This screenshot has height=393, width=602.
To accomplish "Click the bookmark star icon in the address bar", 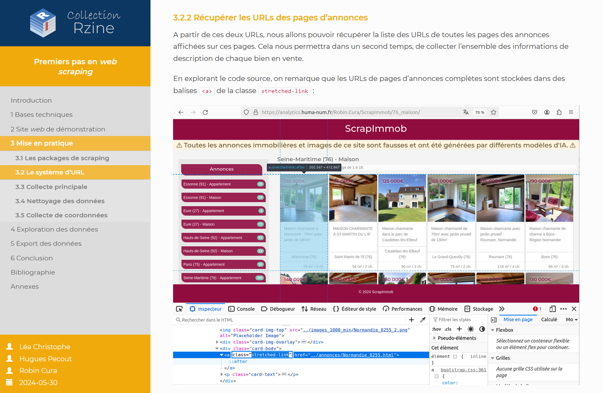I will pyautogui.click(x=493, y=112).
